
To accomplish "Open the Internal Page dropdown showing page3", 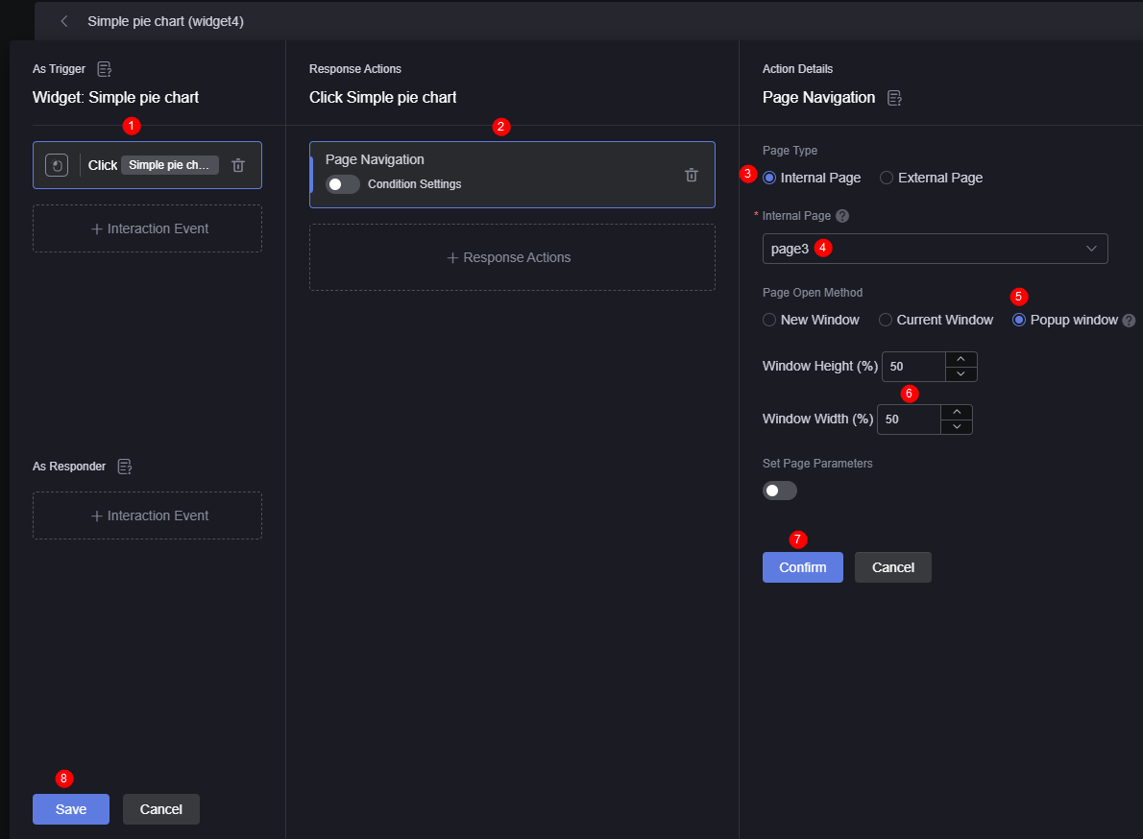I will [x=935, y=249].
